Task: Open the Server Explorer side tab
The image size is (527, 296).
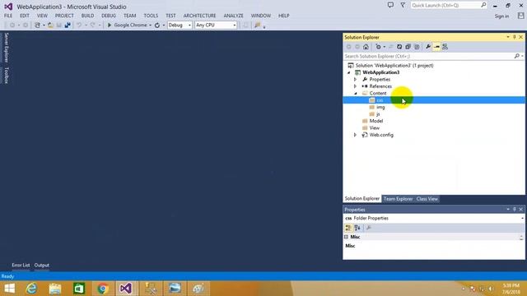Action: tap(6, 48)
